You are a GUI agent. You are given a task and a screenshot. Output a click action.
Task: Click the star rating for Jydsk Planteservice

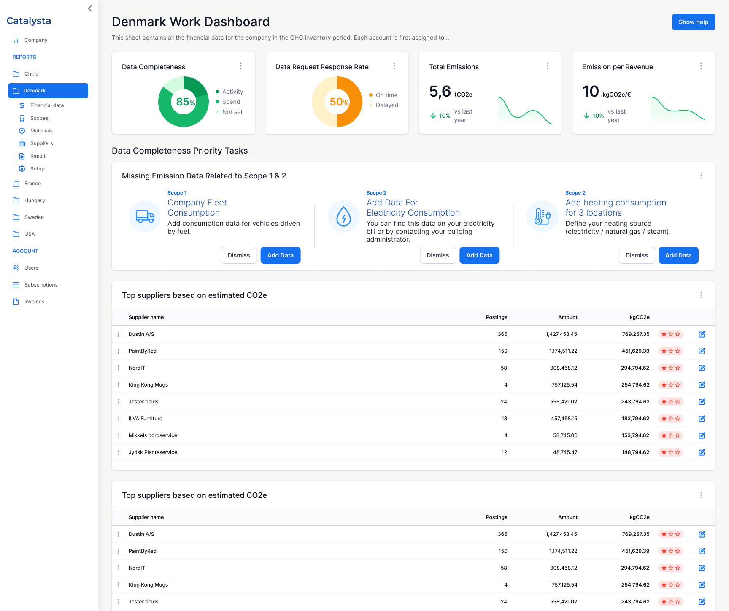(x=670, y=452)
